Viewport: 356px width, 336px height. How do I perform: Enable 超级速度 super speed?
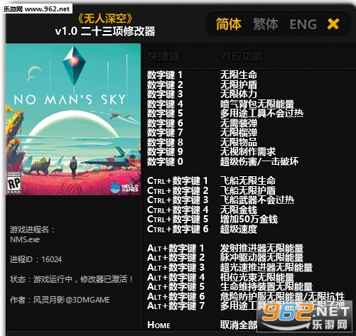(239, 229)
